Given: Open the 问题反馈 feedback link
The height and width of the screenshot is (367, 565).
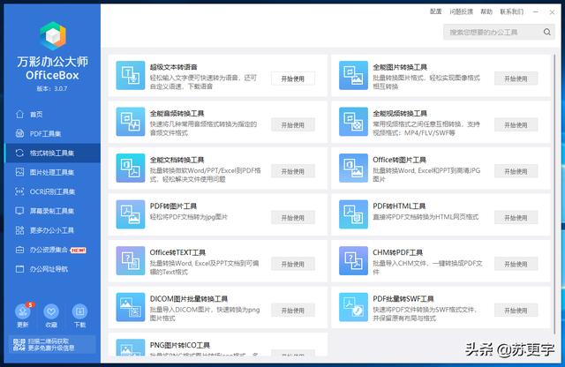Looking at the screenshot, I should (461, 11).
